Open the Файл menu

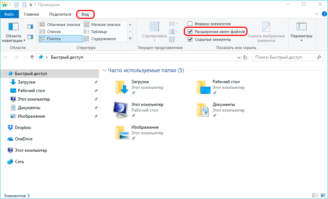click(9, 14)
